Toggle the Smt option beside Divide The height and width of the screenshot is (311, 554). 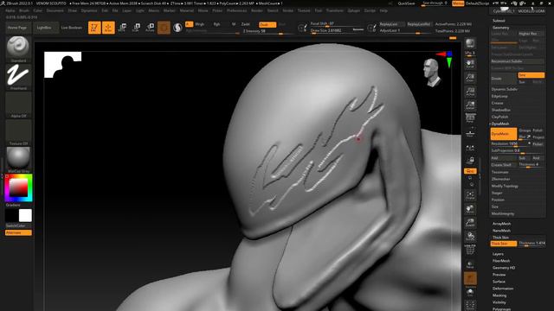coord(531,75)
